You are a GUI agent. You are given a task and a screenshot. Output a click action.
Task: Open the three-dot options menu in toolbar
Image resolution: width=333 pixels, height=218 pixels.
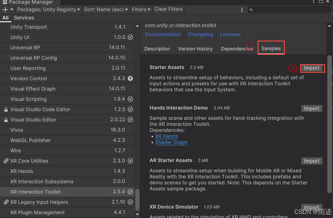coord(242,10)
